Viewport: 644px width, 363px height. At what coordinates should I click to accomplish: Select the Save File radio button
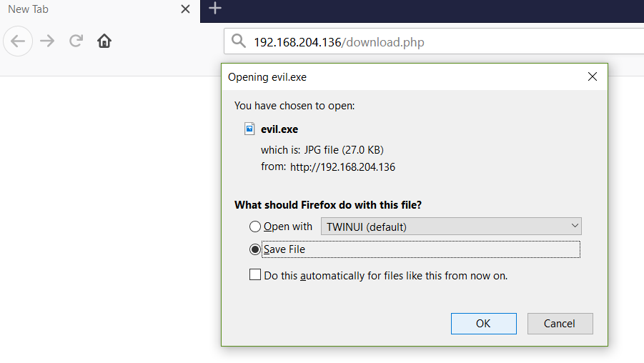[x=255, y=249]
